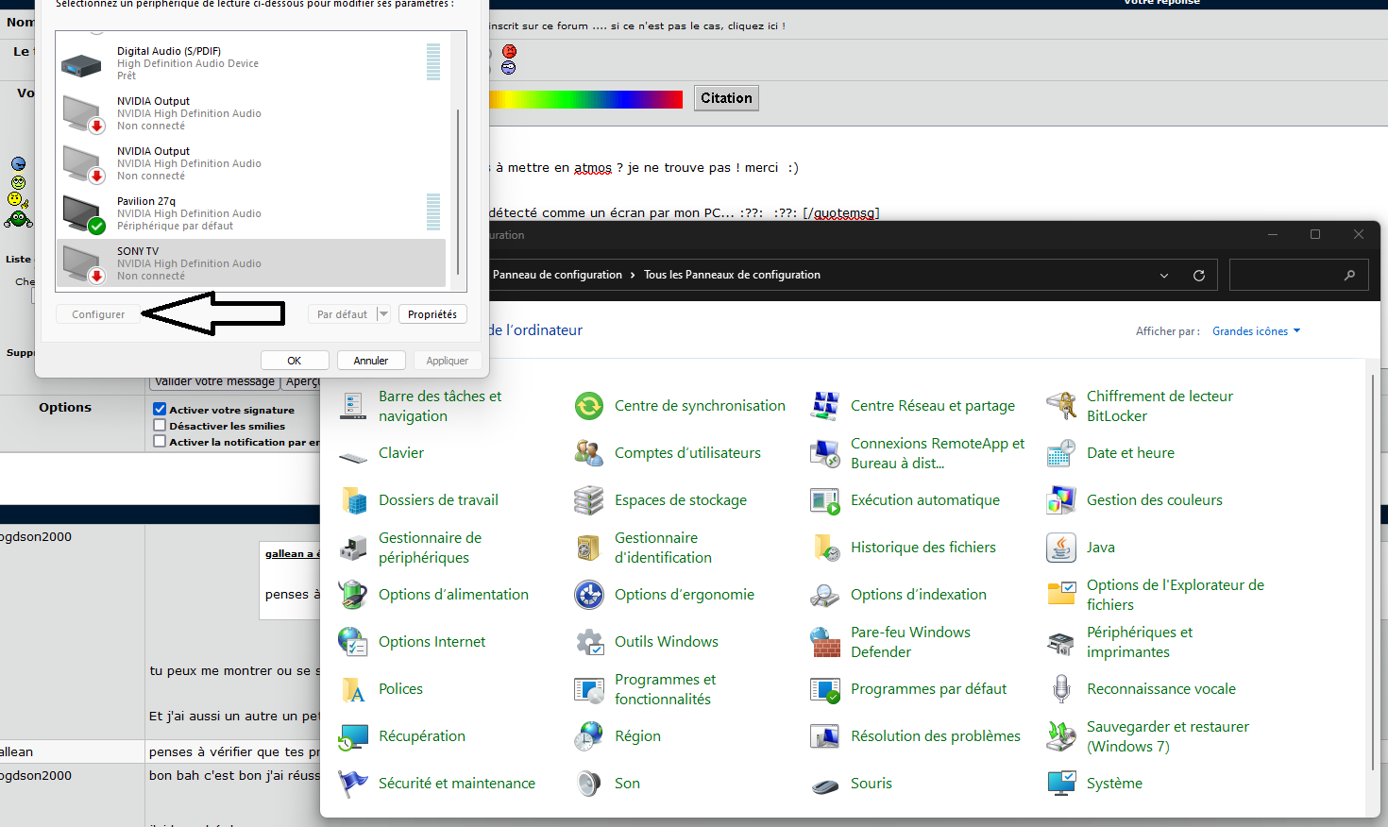Image resolution: width=1388 pixels, height=827 pixels.
Task: Open the Java icon
Action: click(1061, 548)
